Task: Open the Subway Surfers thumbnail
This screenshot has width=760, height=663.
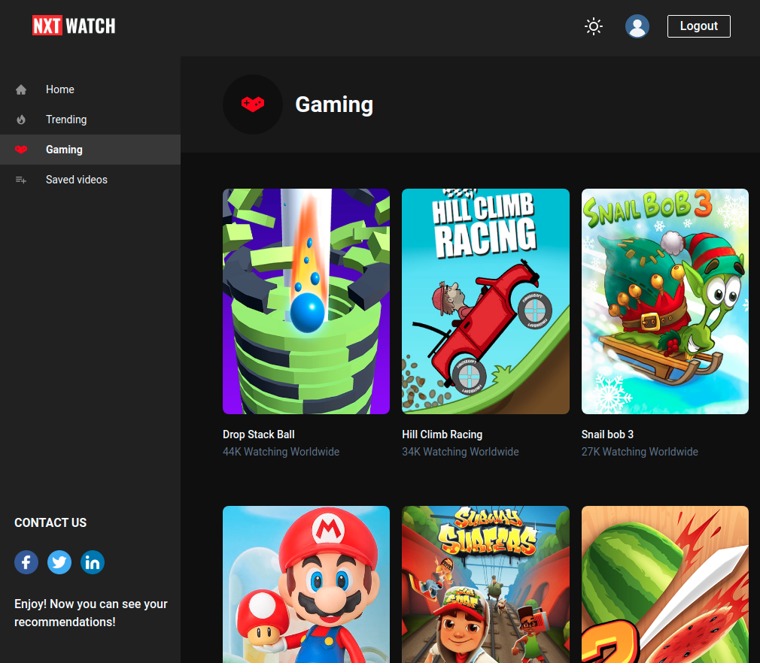Action: coord(485,585)
